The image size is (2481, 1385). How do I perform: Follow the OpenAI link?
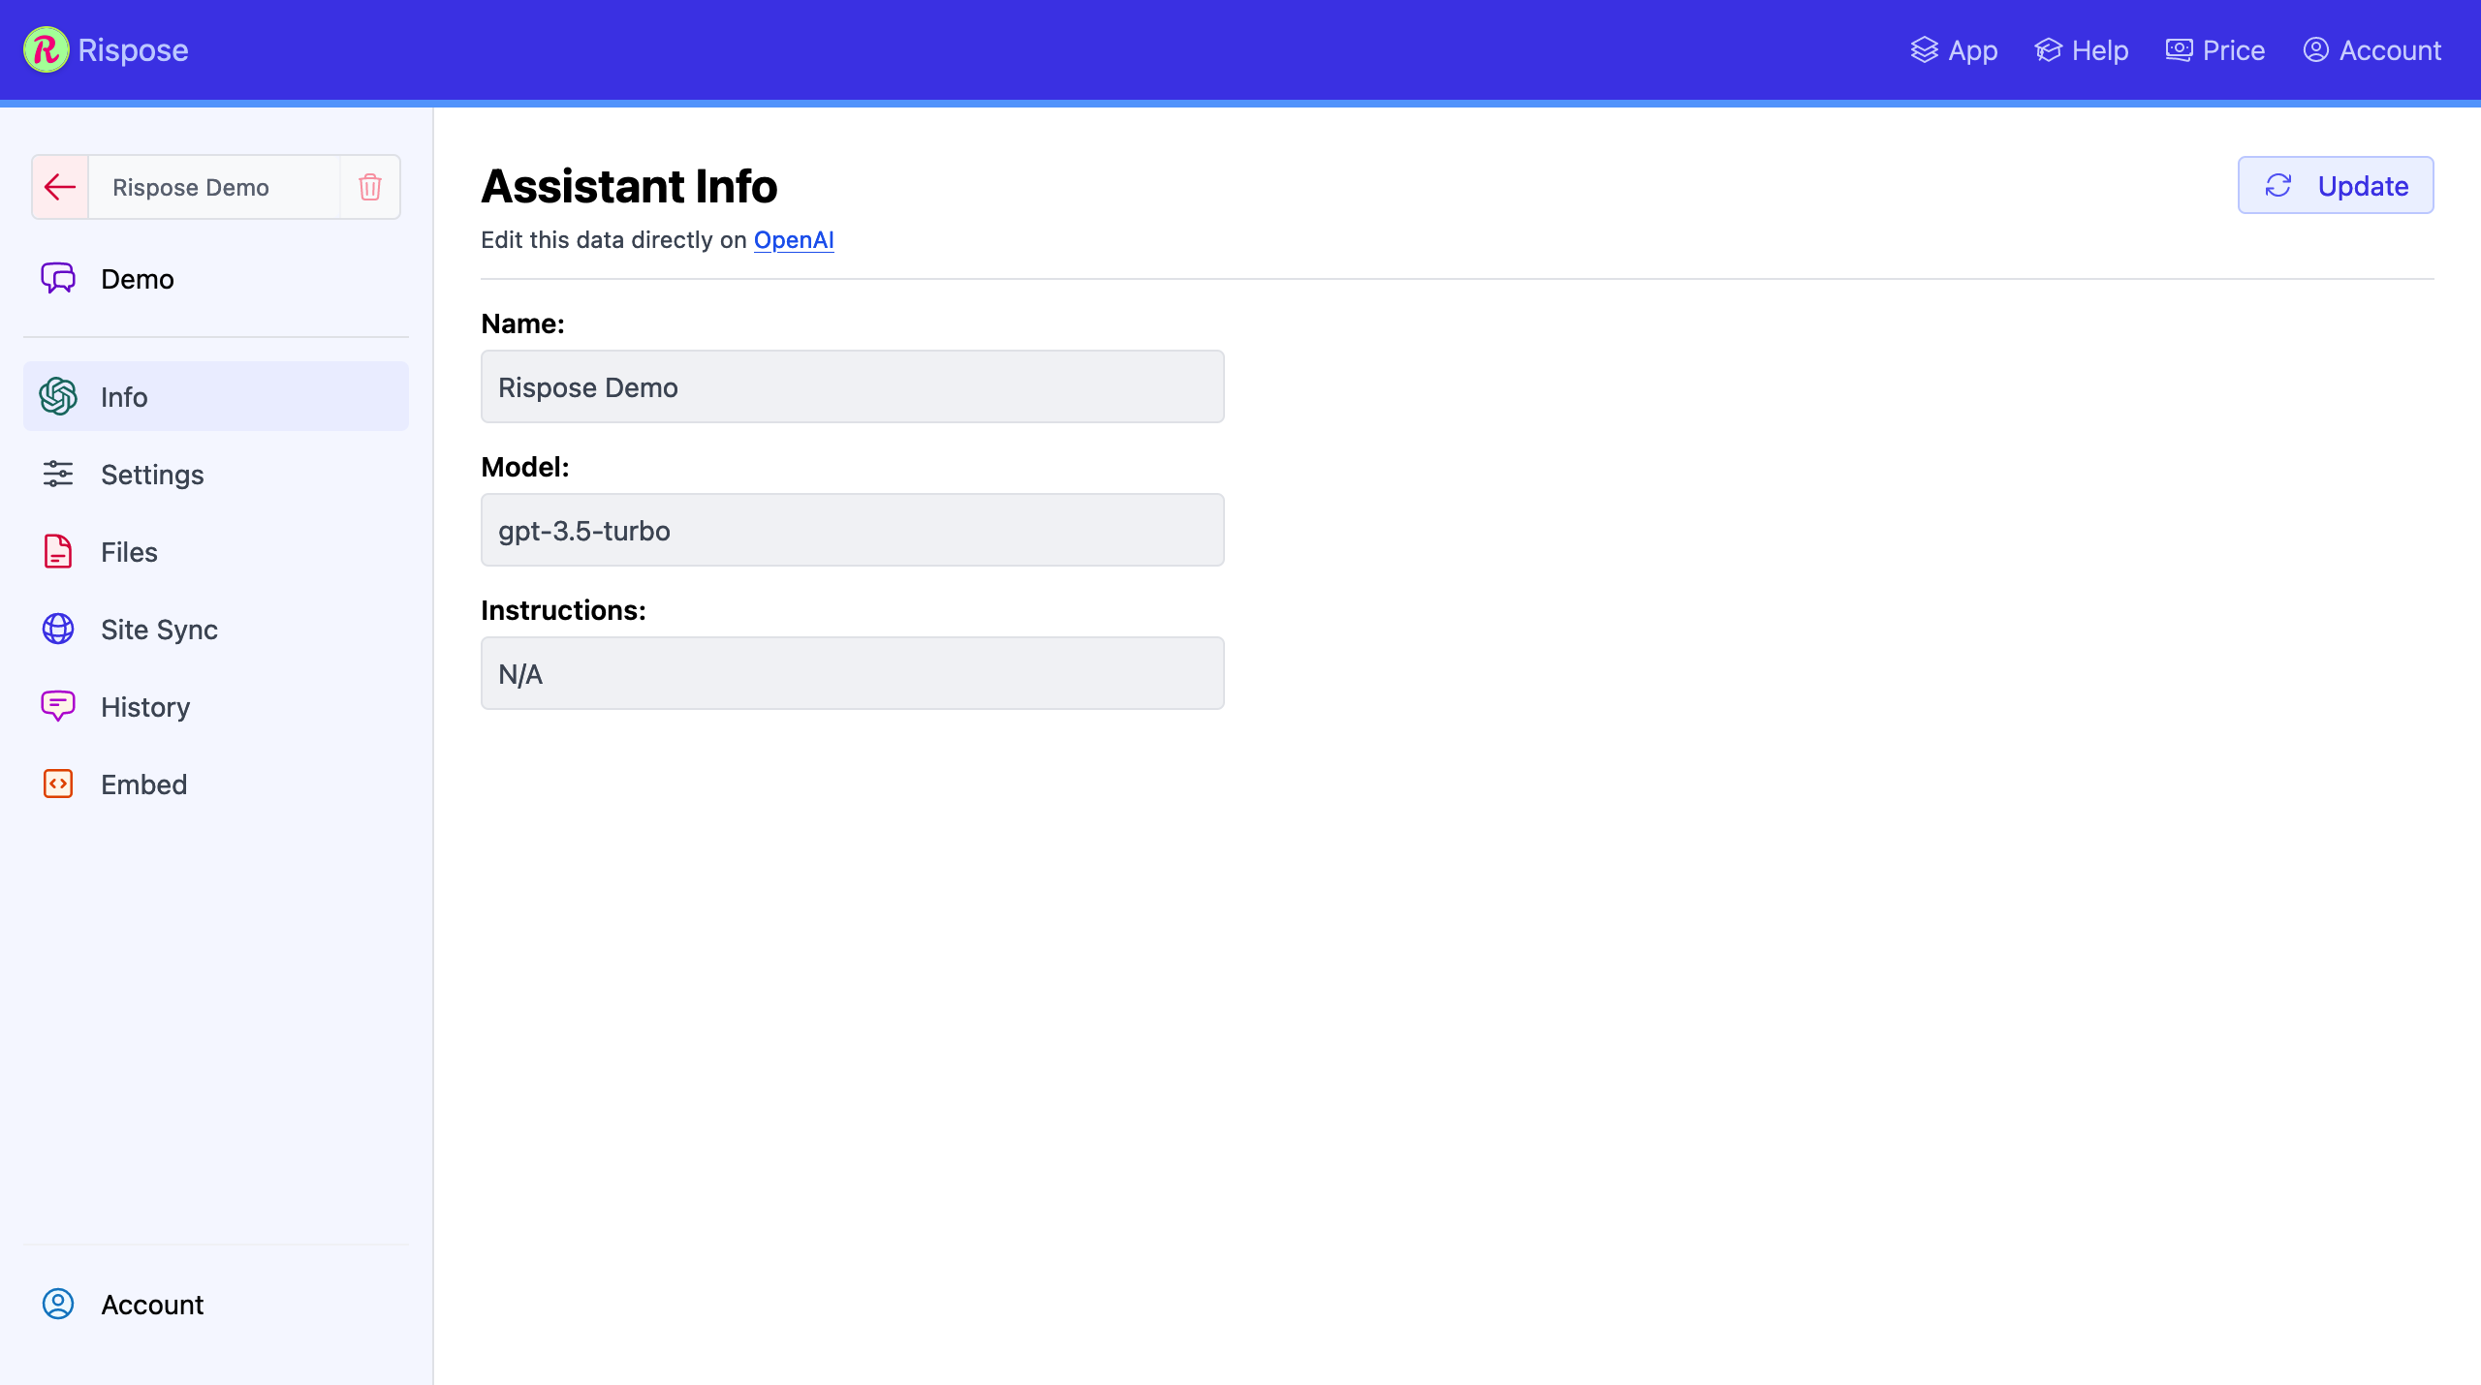tap(794, 240)
